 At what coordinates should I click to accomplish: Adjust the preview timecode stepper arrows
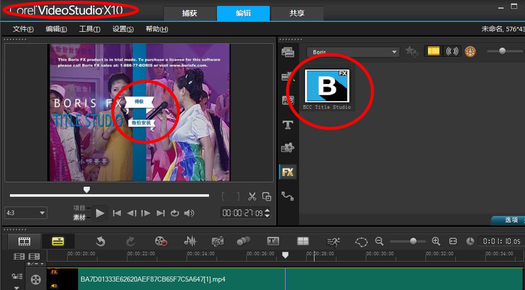coord(267,213)
